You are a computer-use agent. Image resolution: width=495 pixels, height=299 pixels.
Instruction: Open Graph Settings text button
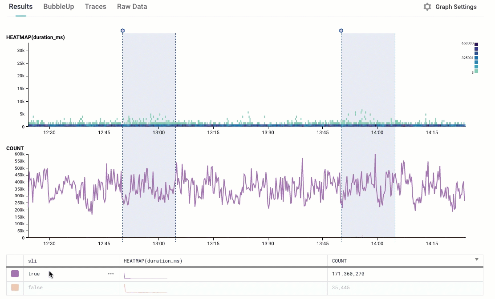[x=456, y=7]
